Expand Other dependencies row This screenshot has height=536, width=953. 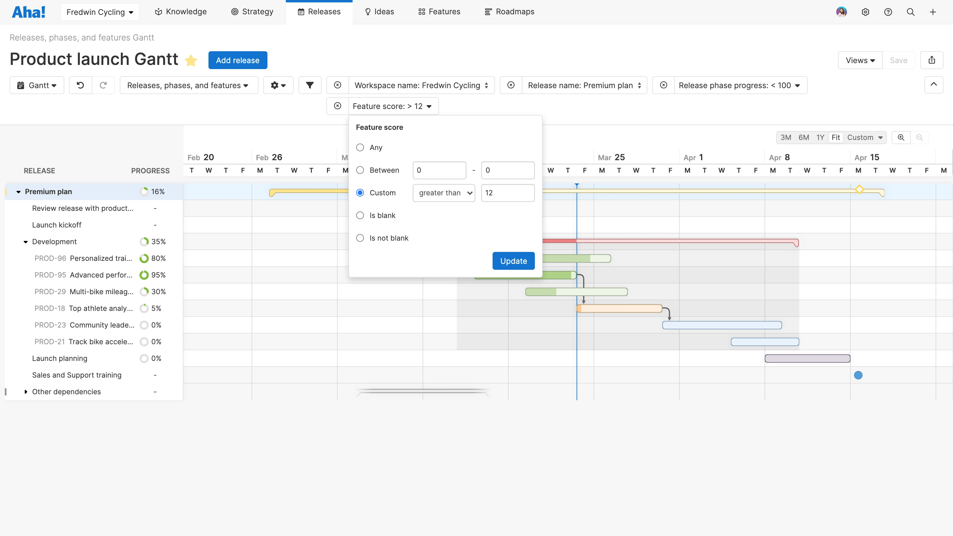26,392
